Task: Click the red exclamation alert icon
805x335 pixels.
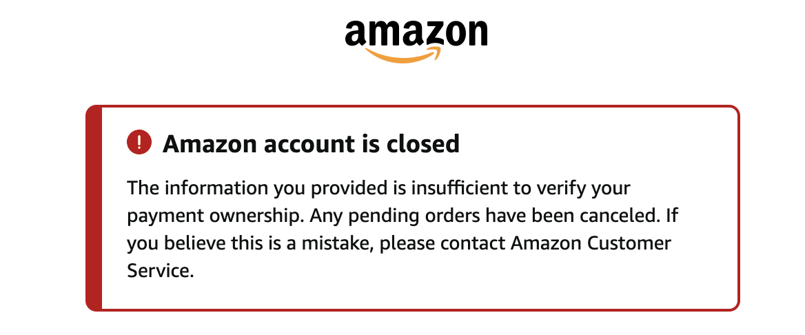Action: coord(139,143)
